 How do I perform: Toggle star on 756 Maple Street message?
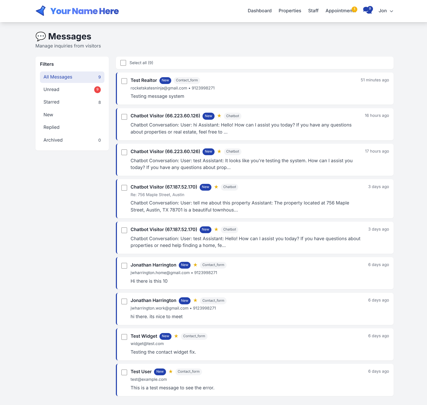[216, 187]
